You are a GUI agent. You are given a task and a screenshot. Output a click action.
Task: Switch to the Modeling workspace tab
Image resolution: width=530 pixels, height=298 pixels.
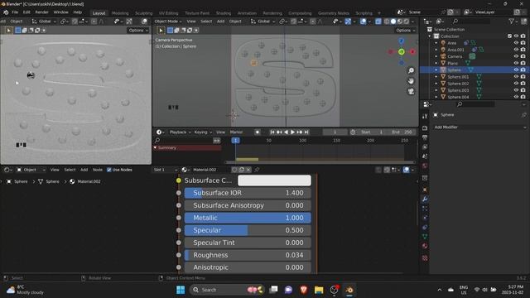120,13
